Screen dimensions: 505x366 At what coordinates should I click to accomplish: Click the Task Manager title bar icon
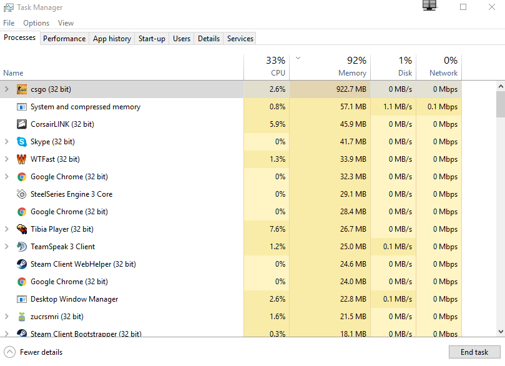[x=9, y=7]
